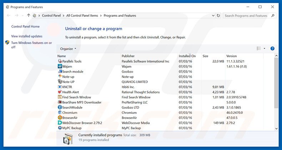Click the Back navigation arrow
282x150 pixels.
9,15
